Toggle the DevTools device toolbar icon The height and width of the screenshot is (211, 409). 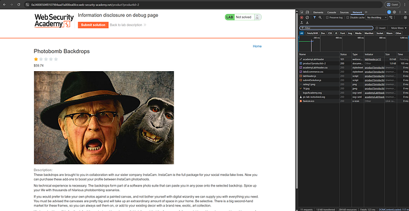coord(307,12)
